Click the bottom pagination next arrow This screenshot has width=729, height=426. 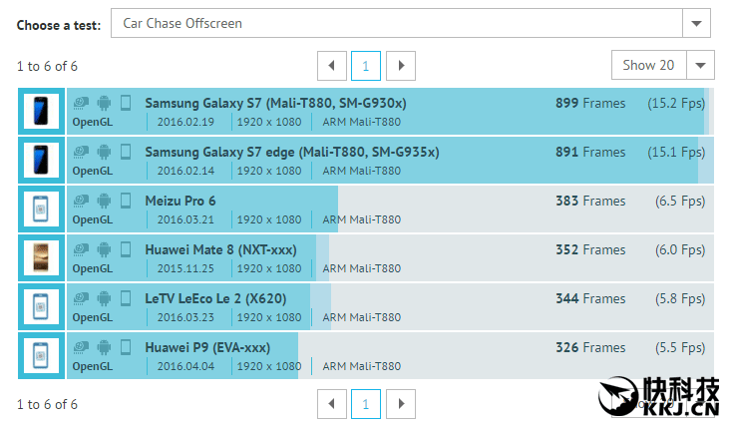[401, 404]
